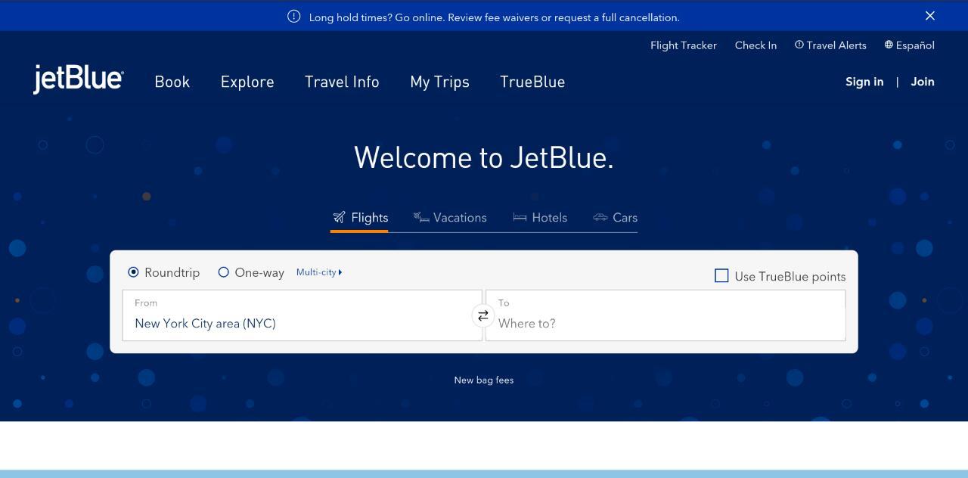Expand the Multi-city option

click(x=319, y=272)
